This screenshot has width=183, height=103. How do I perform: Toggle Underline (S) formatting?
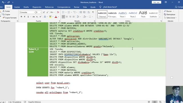(x=28, y=17)
